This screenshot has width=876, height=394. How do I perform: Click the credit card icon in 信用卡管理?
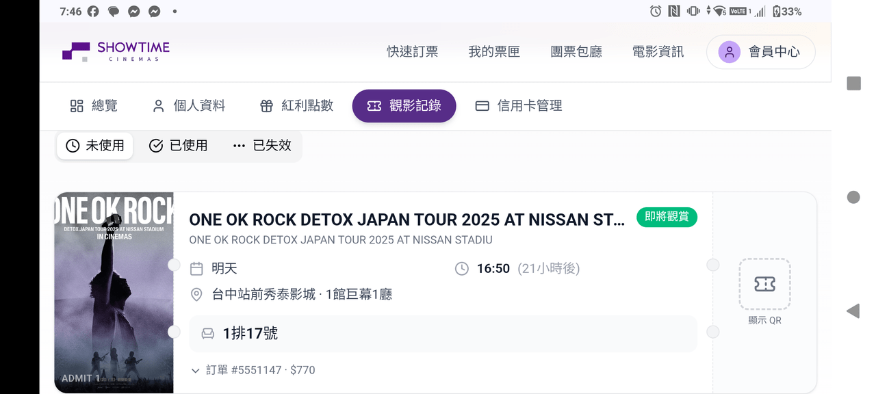tap(482, 106)
